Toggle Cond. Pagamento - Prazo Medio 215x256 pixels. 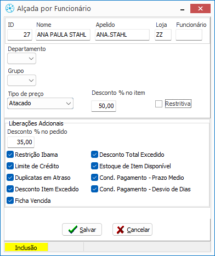point(94,178)
